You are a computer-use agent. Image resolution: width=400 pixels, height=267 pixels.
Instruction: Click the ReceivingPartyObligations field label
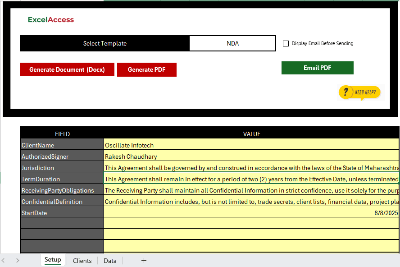62,190
